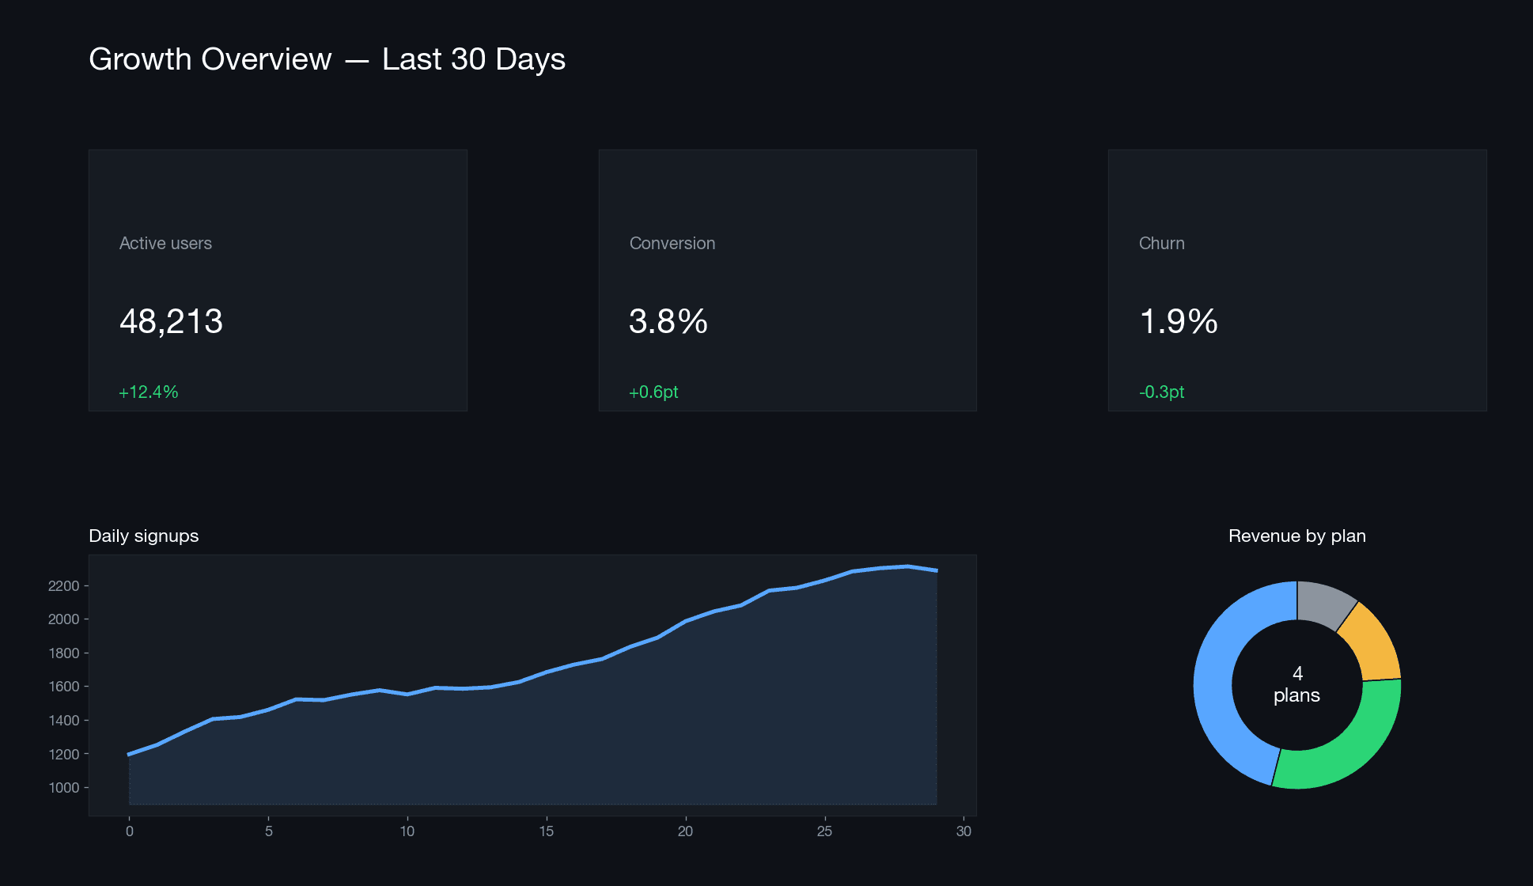Screen dimensions: 1533x886
Task: Click the 48,213 active users value
Action: 171,321
